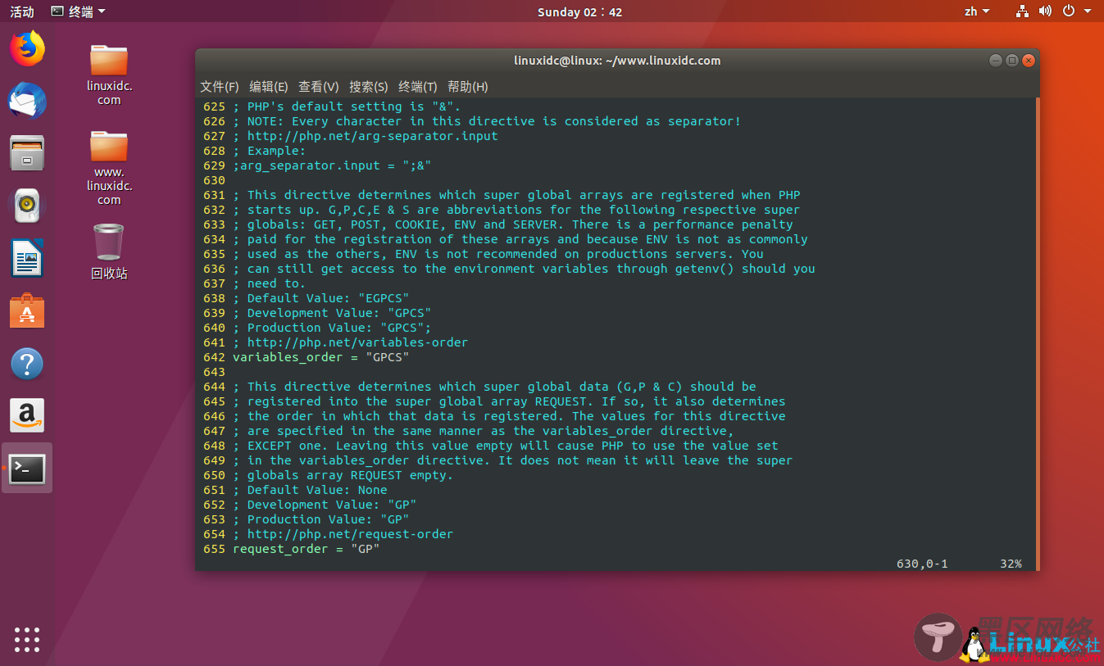Click line variables_order = "GPCS"

tap(320, 357)
